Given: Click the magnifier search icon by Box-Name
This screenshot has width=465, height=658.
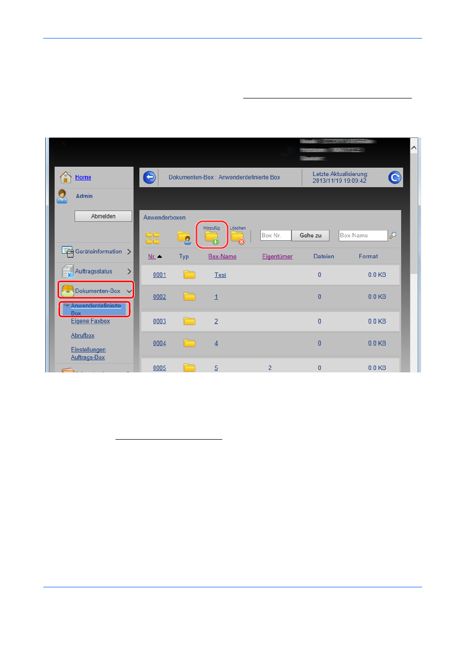Looking at the screenshot, I should (393, 235).
